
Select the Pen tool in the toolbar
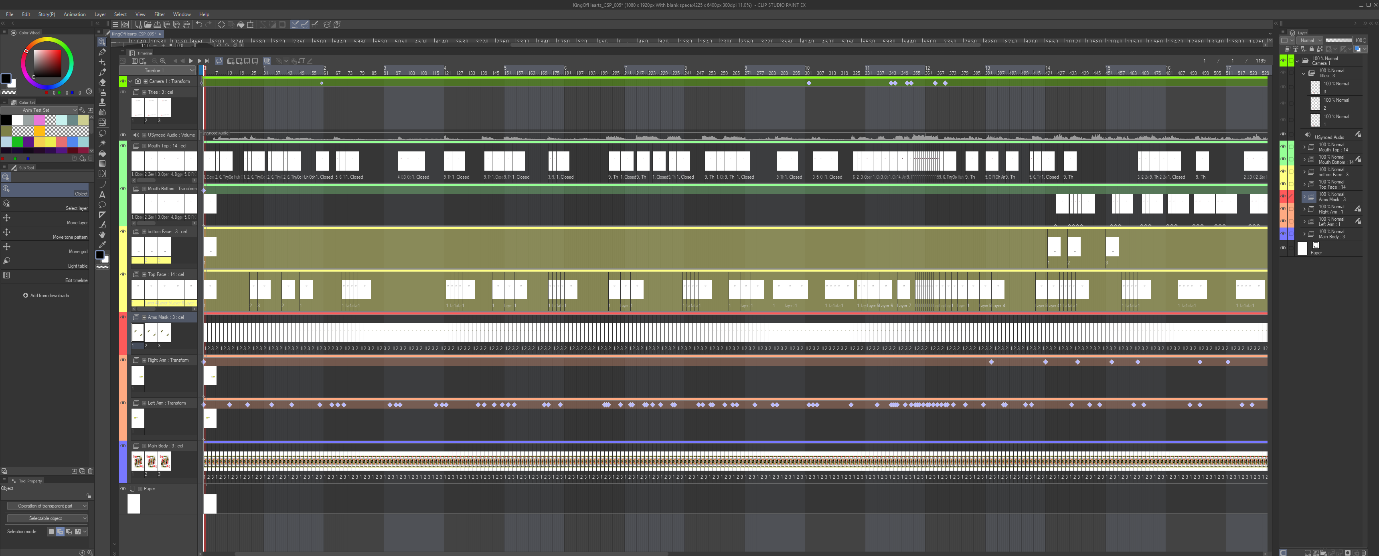(x=102, y=52)
